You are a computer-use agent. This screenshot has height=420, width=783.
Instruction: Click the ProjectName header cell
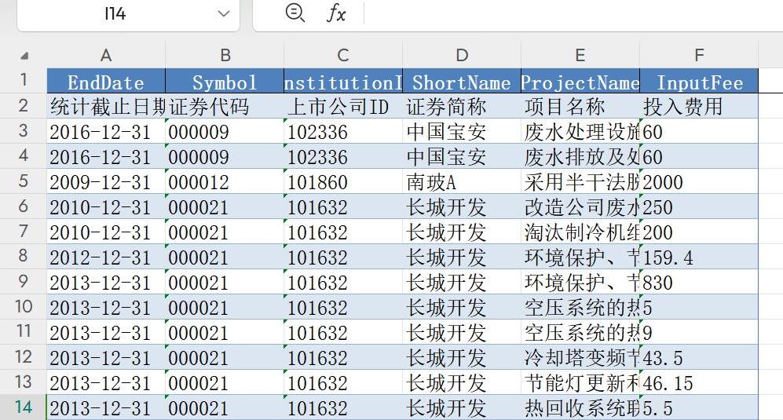[580, 81]
